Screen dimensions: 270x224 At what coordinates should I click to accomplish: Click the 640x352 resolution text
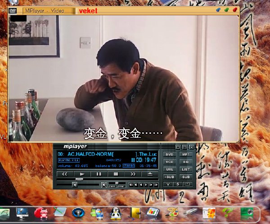[x=113, y=160]
